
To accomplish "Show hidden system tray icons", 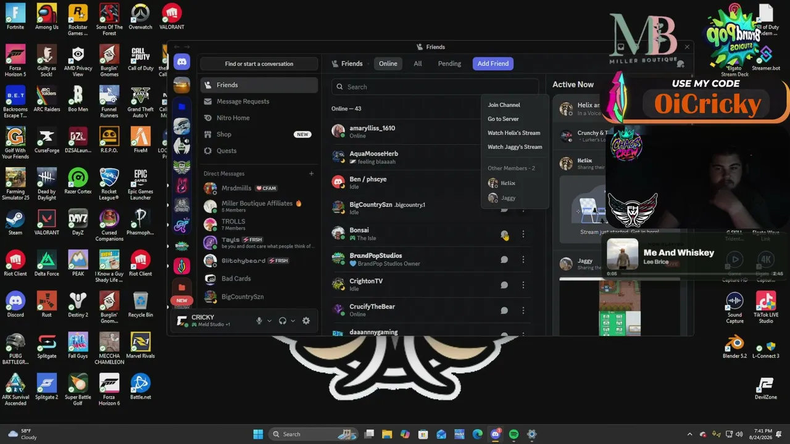I will [689, 434].
